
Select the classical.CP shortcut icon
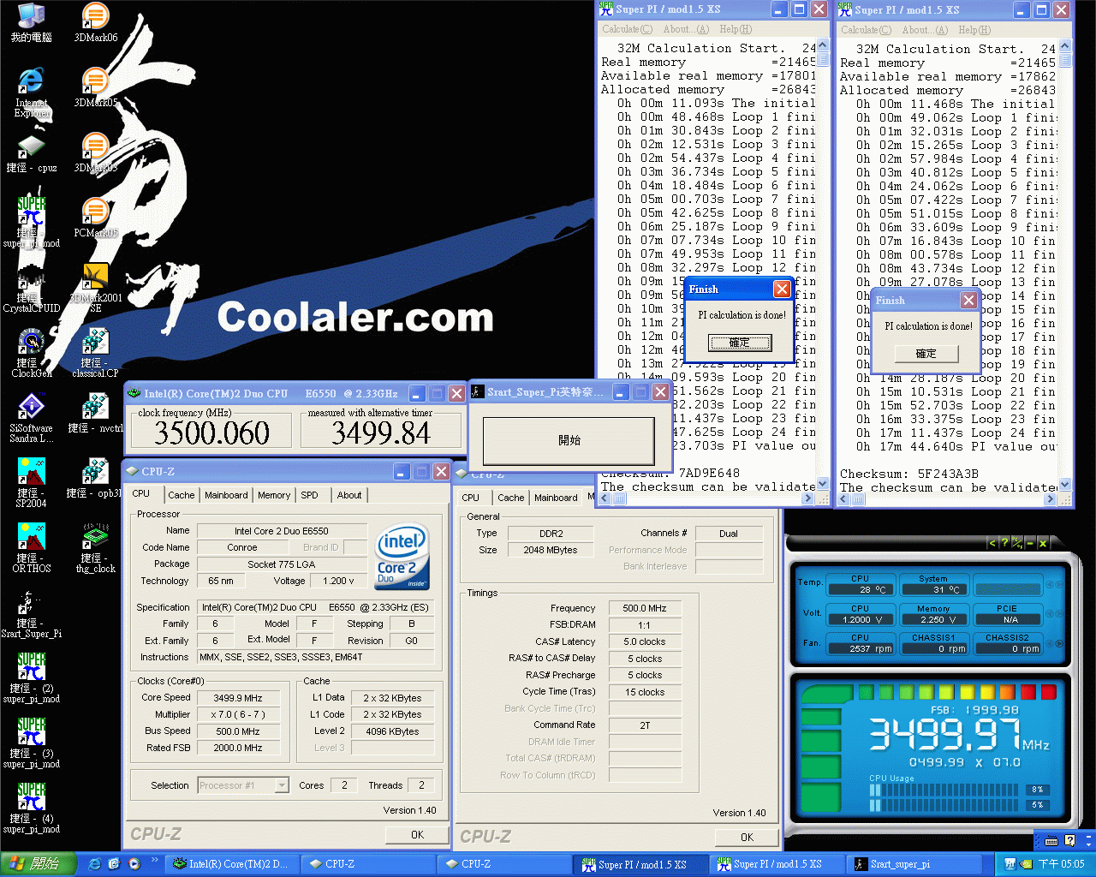(x=96, y=353)
